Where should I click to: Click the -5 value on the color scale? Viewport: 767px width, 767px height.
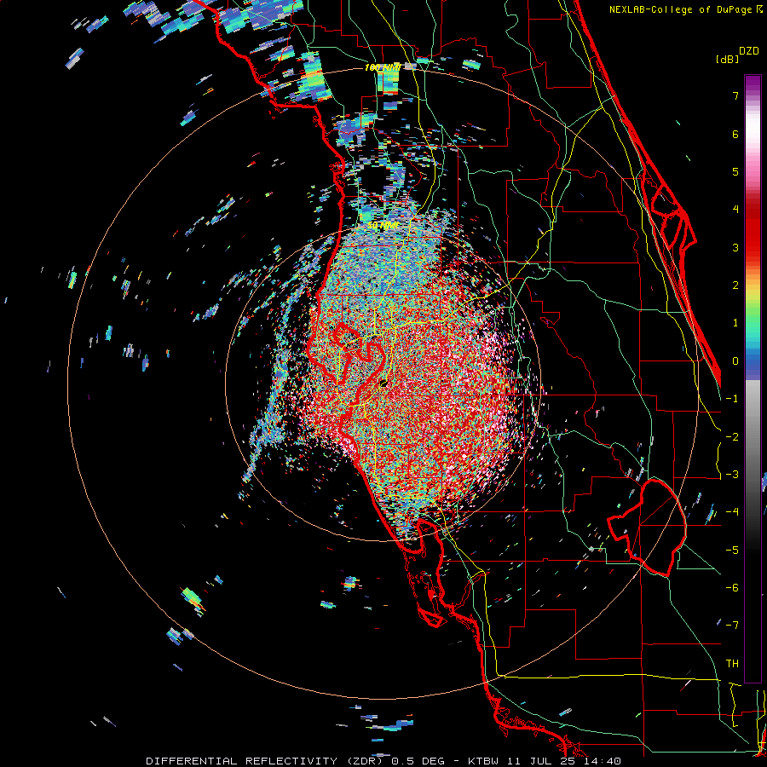732,551
